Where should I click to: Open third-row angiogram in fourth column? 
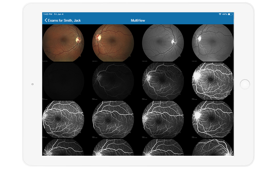[213, 120]
